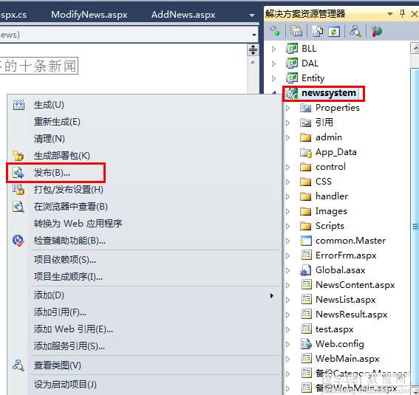Close the Solution Explorer panel
Screen dimensions: 419x395
(x=415, y=13)
